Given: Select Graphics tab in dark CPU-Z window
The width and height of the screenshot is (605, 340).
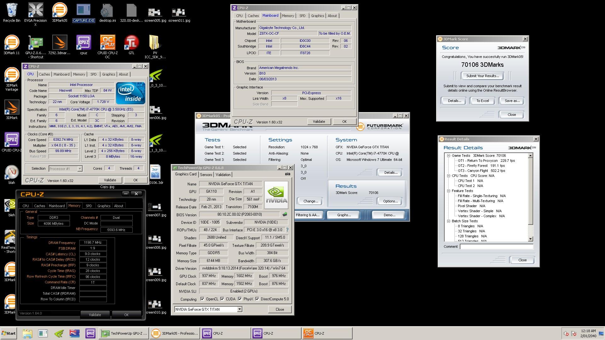Looking at the screenshot, I should [x=104, y=206].
